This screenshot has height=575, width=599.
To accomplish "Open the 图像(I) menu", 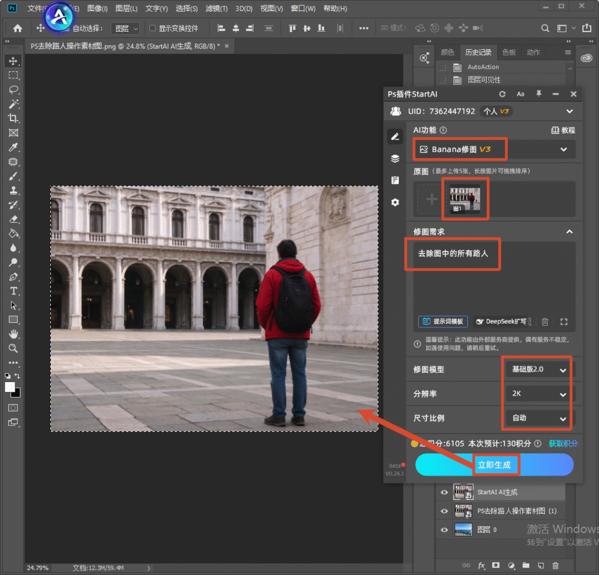I will point(97,8).
